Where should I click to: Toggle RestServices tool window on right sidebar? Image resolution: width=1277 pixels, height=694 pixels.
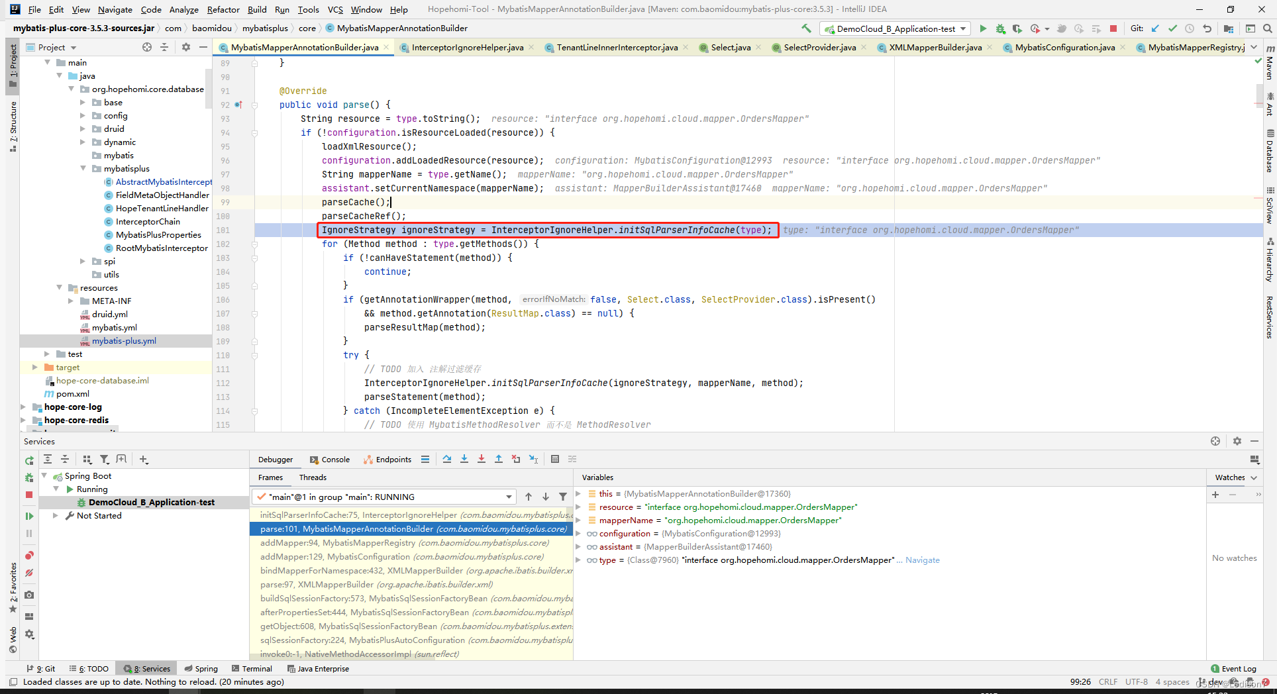point(1270,317)
